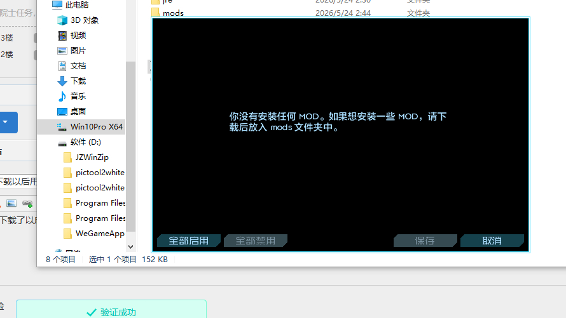
Task: Click the 文件夹 type cell of mods row
Action: [418, 13]
